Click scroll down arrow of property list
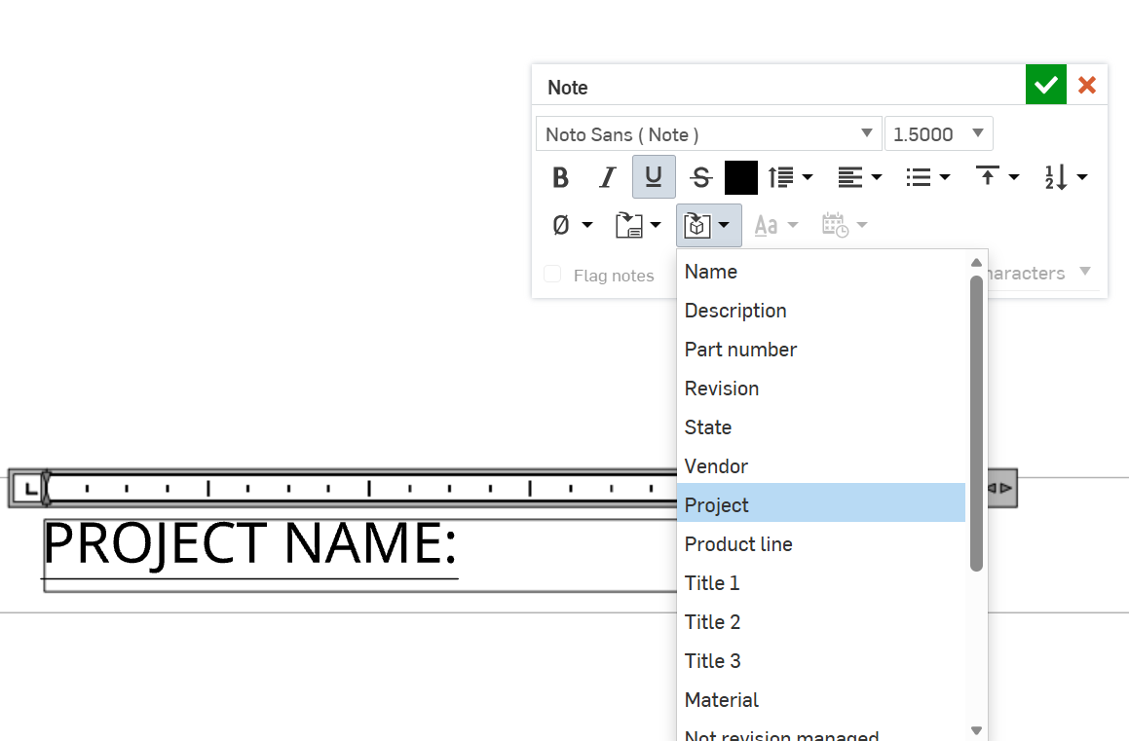This screenshot has width=1129, height=741. (976, 730)
